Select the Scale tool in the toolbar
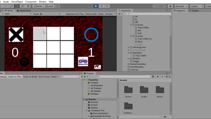211x119 pixels. click(x=11, y=6)
